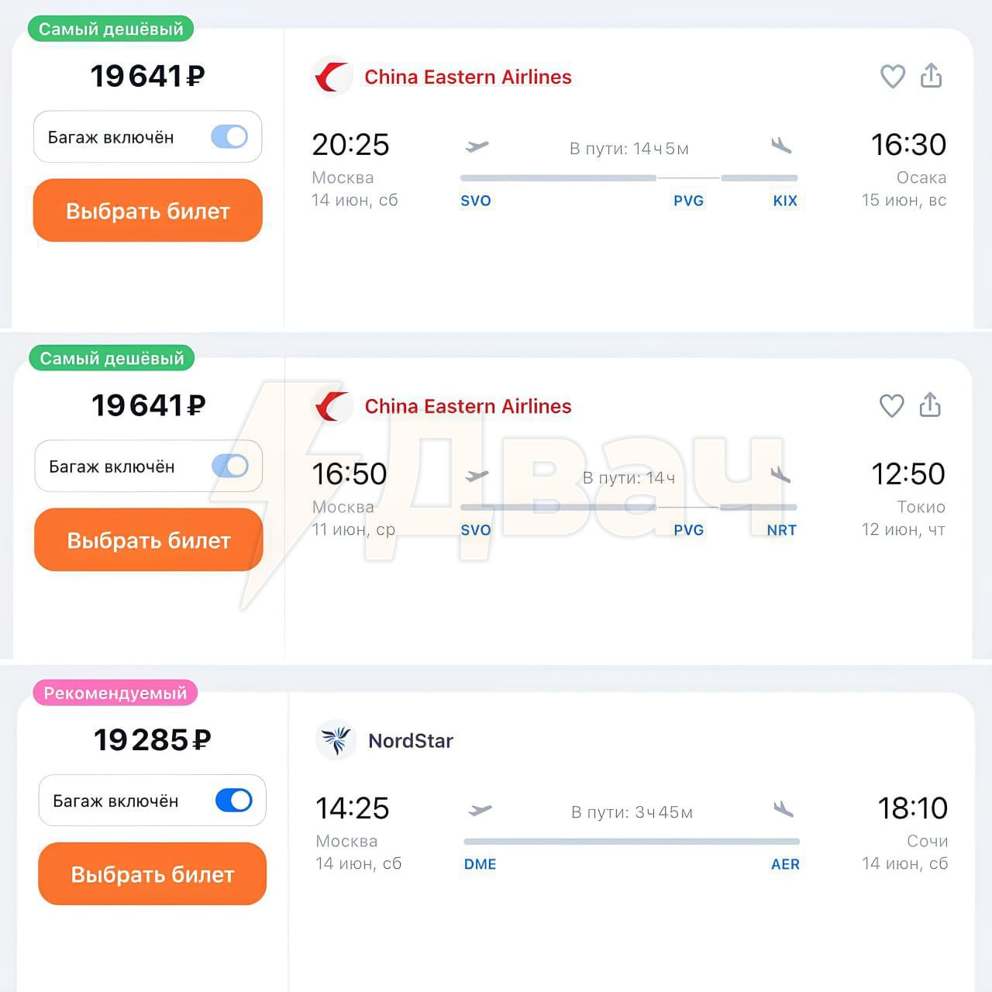Select the NordStar ticket to Sochi
The width and height of the screenshot is (992, 992).
pyautogui.click(x=153, y=874)
